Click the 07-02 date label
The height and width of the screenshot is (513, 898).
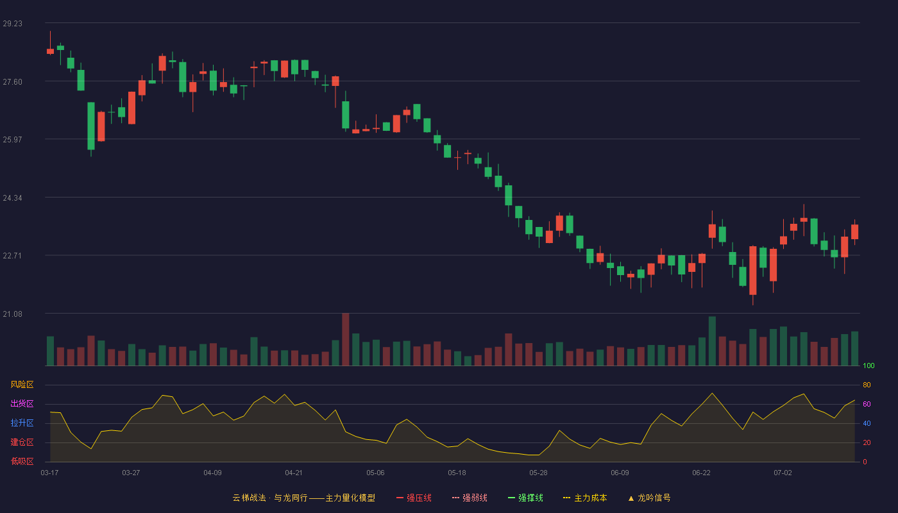click(783, 473)
